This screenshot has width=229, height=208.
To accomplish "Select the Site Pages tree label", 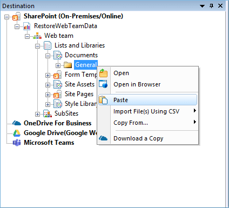I will click(x=79, y=94).
